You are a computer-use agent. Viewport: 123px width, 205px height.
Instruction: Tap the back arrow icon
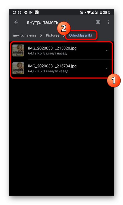point(16,22)
